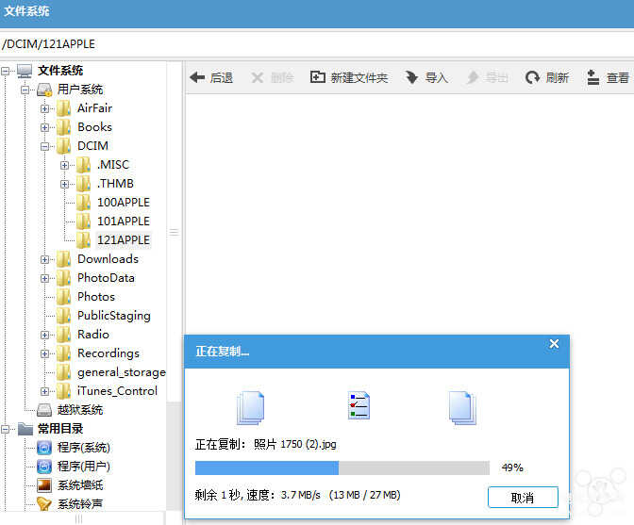Image resolution: width=634 pixels, height=525 pixels.
Task: Expand the .THMB folder
Action: [64, 184]
